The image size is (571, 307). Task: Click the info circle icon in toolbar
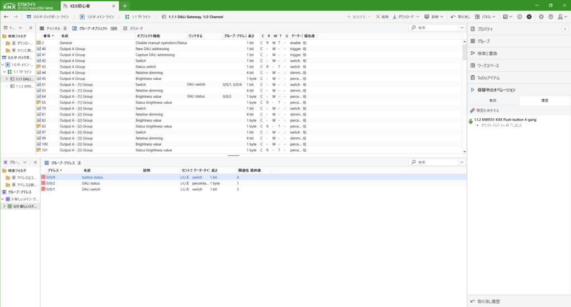tap(520, 17)
